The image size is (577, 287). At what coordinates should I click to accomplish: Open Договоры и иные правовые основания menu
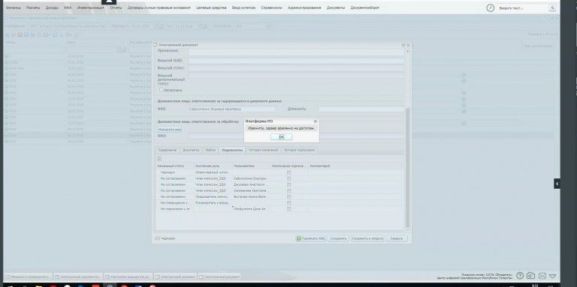(x=159, y=7)
